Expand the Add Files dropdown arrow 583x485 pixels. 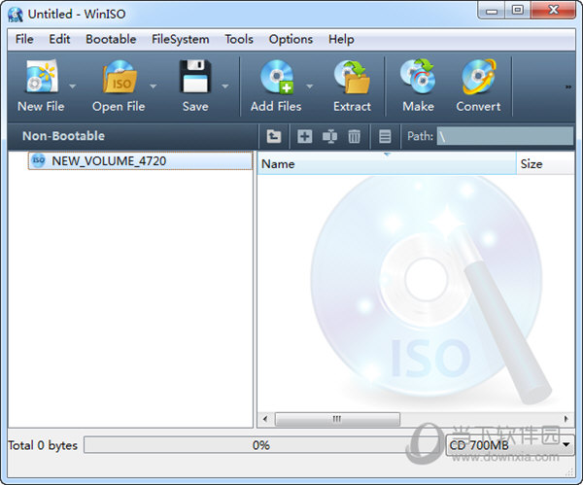click(309, 87)
